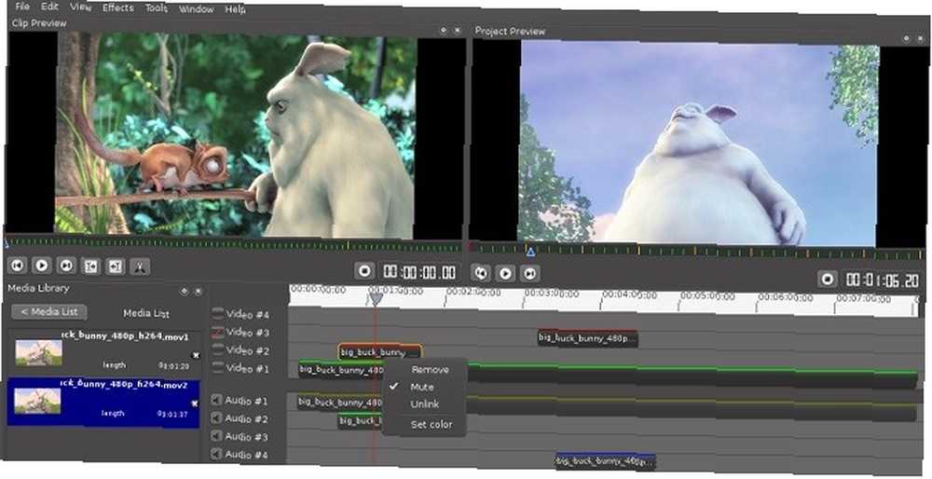This screenshot has width=932, height=479.
Task: Set the end marker in Clip Preview
Action: coord(115,267)
